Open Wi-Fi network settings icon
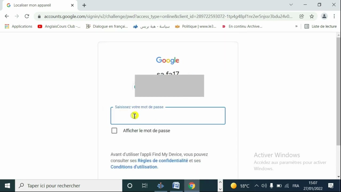 (x=287, y=186)
